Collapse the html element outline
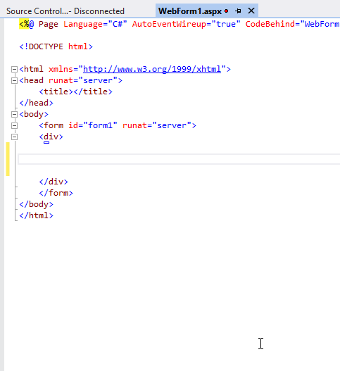 coord(14,69)
